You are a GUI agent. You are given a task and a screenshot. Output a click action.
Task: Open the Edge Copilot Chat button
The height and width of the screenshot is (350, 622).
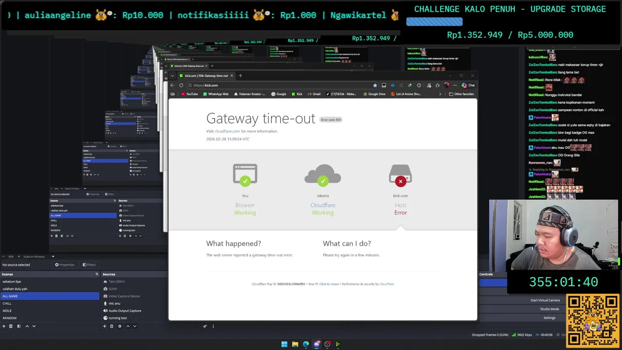coord(468,85)
